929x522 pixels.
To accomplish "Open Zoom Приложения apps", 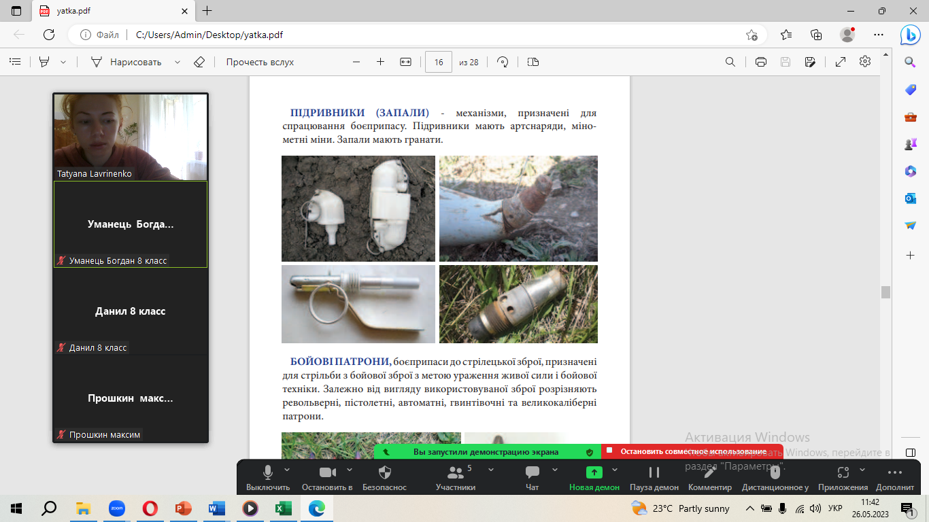I will [x=843, y=478].
